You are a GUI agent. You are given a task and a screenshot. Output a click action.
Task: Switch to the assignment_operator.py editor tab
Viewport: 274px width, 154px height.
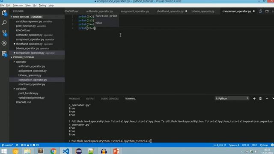(135, 11)
